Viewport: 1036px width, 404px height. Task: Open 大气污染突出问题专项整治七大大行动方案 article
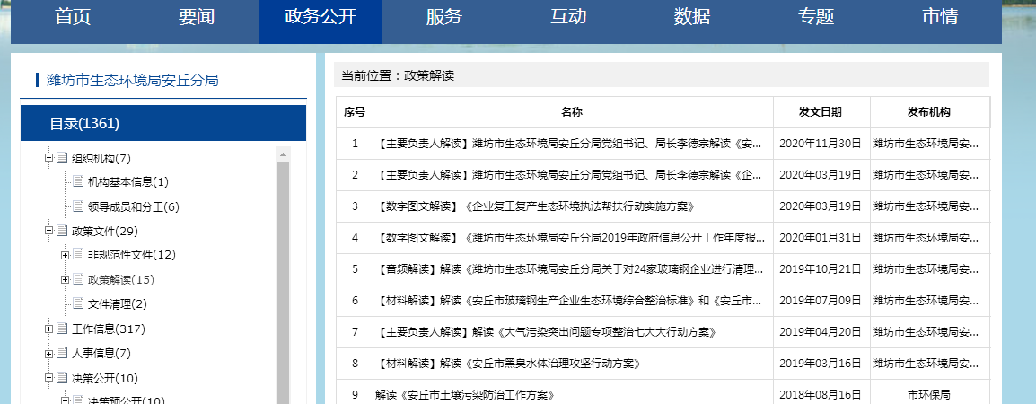[548, 332]
